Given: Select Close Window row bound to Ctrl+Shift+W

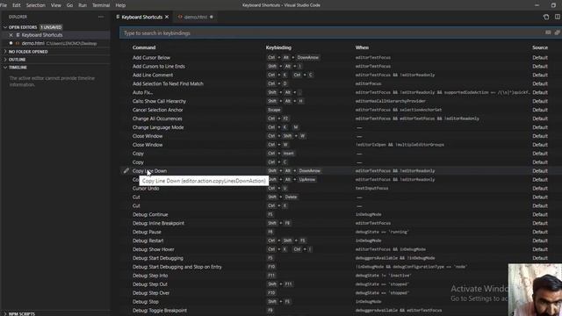Looking at the screenshot, I should pos(341,136).
